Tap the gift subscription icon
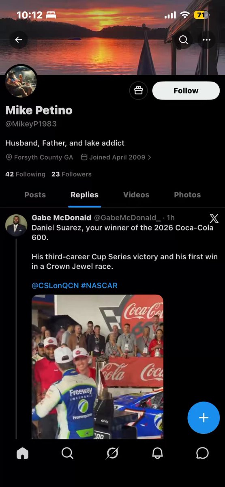Viewport: 225px width, 487px height. [139, 91]
